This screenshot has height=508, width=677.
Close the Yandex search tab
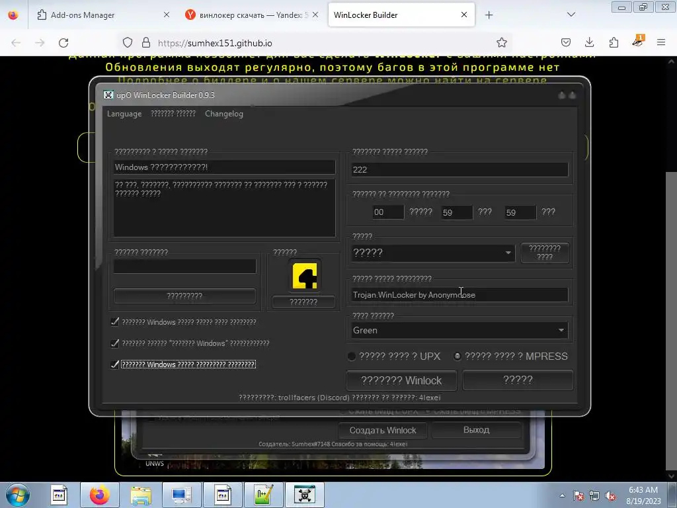(x=315, y=15)
